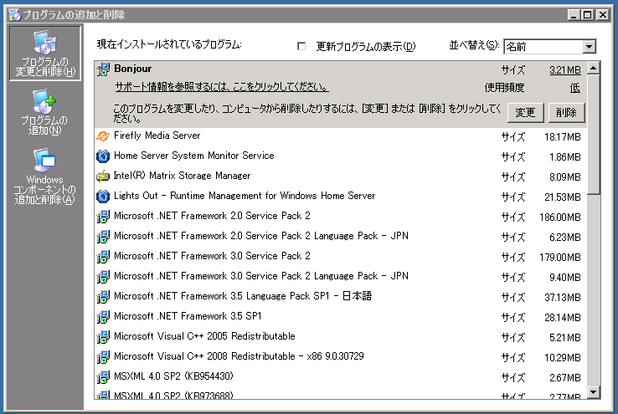Open プログラムの変更と削除 sidebar icon
The image size is (618, 414).
[x=45, y=54]
